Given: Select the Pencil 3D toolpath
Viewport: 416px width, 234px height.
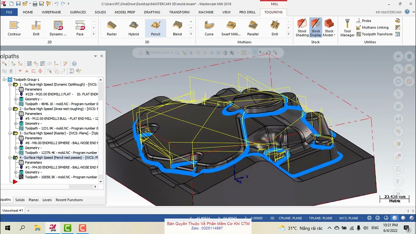Looking at the screenshot, I should [x=156, y=28].
